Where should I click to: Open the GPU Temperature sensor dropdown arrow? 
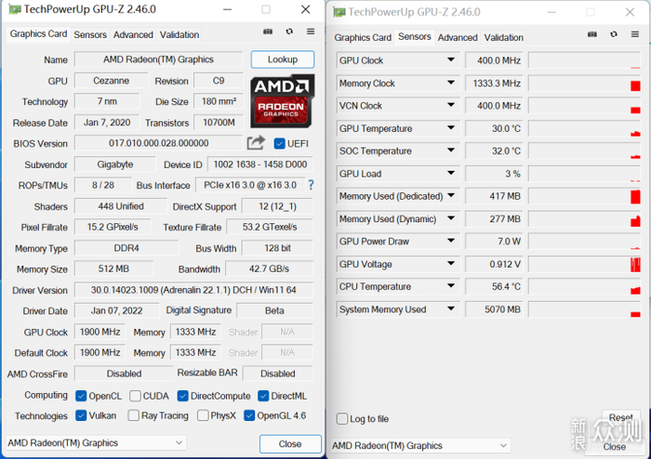[450, 128]
